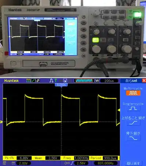Select the rising edge icon in side menu
Screen dimensions: 146x166
(133, 123)
